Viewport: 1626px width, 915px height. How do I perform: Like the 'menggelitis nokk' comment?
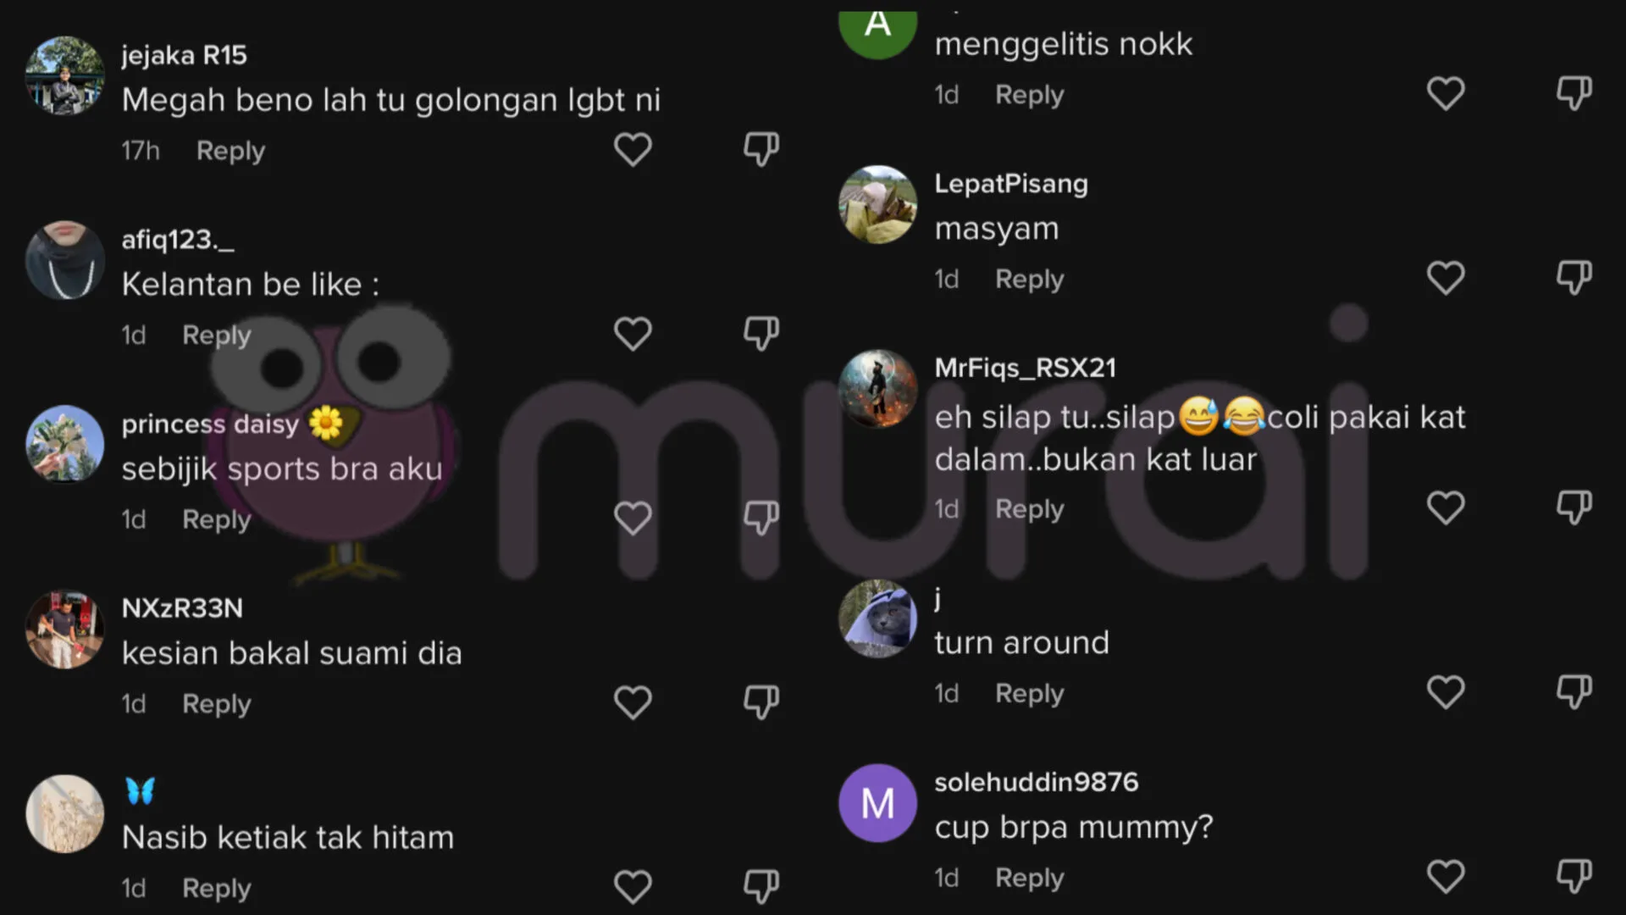[x=1446, y=93]
